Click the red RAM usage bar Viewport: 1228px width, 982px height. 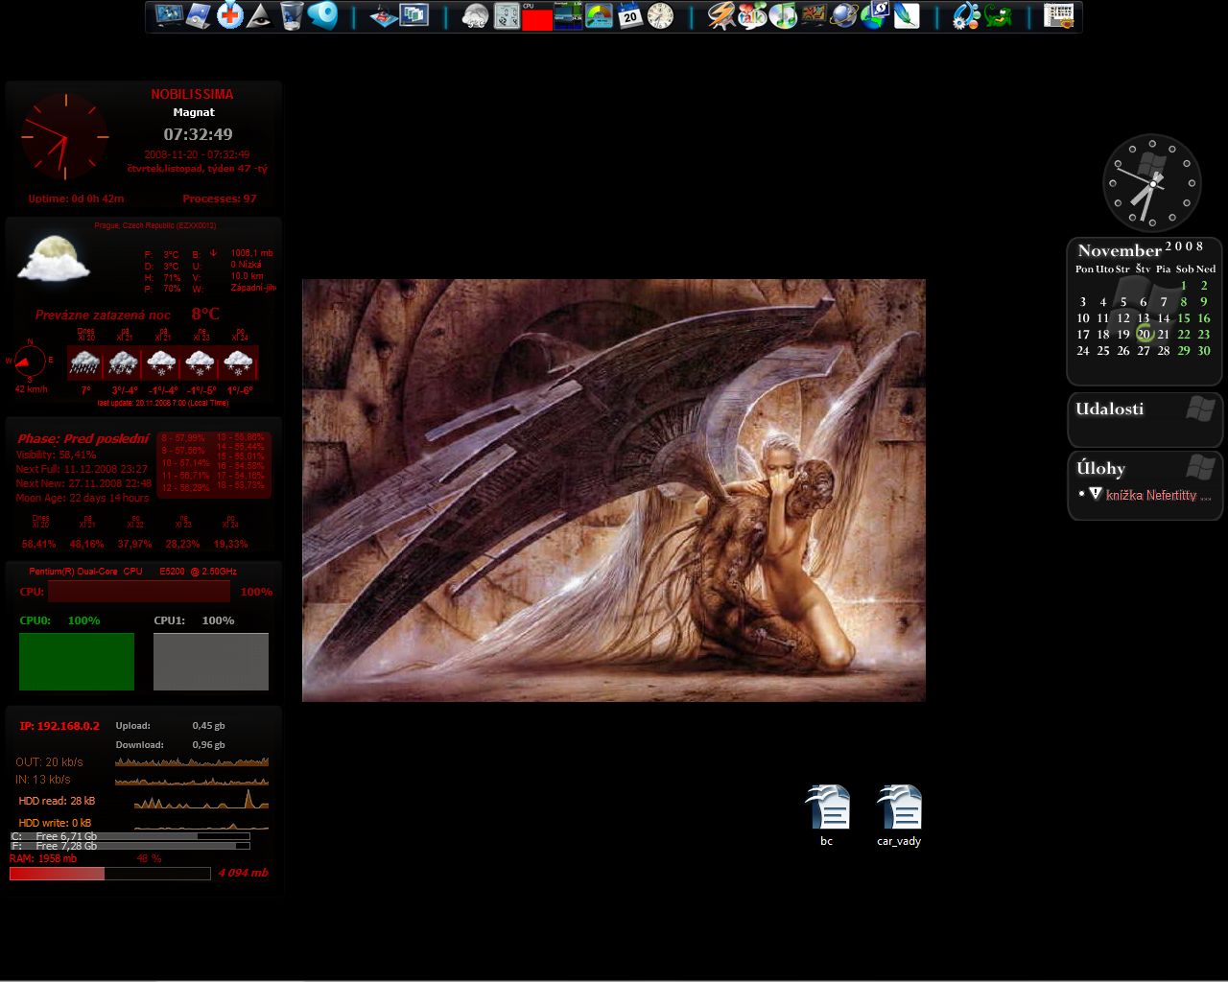(57, 874)
